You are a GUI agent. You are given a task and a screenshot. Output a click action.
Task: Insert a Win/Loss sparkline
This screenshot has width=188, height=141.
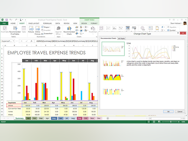(x=121, y=29)
